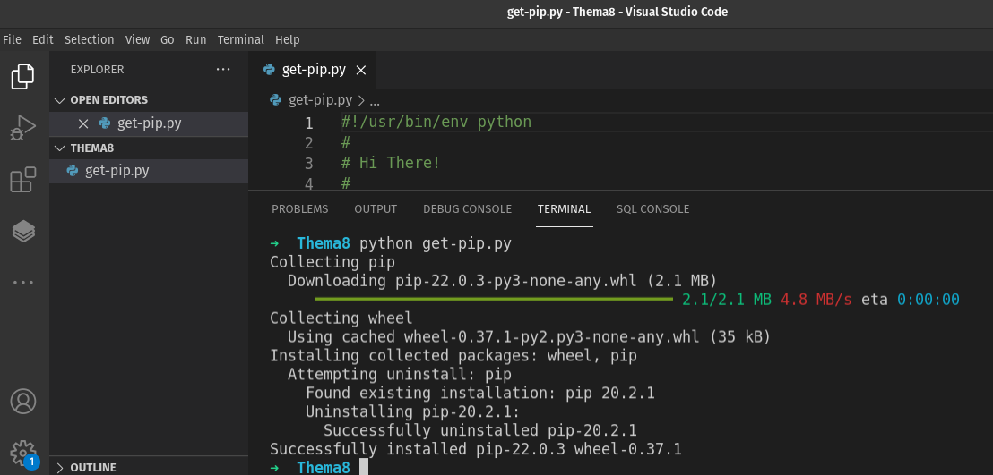Switch to the Problems panel tab
The image size is (993, 475).
pyautogui.click(x=299, y=209)
